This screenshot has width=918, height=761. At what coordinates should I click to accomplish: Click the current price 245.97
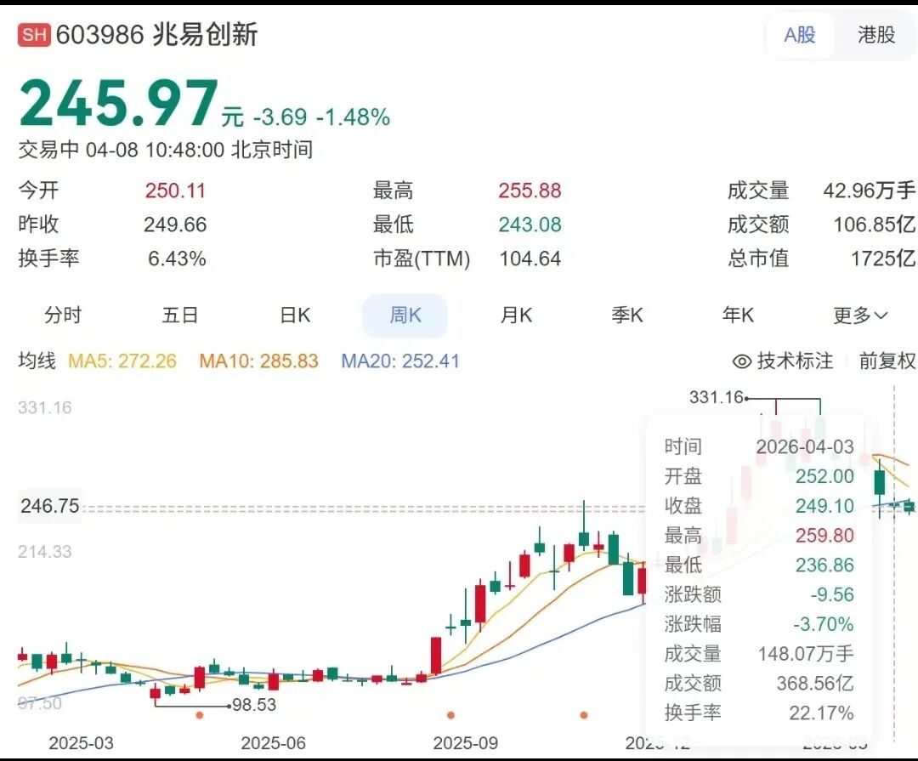(119, 104)
